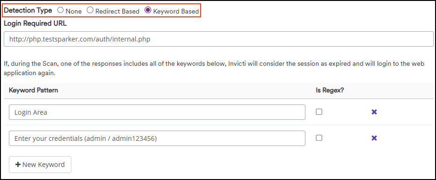The image size is (436, 180).
Task: Select the Keyword Based radio button
Action: click(x=148, y=10)
